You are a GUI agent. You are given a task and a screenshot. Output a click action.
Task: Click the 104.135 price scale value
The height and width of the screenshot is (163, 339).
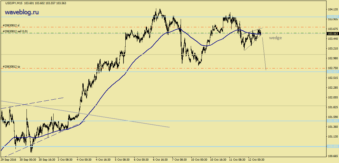coord(333,9)
